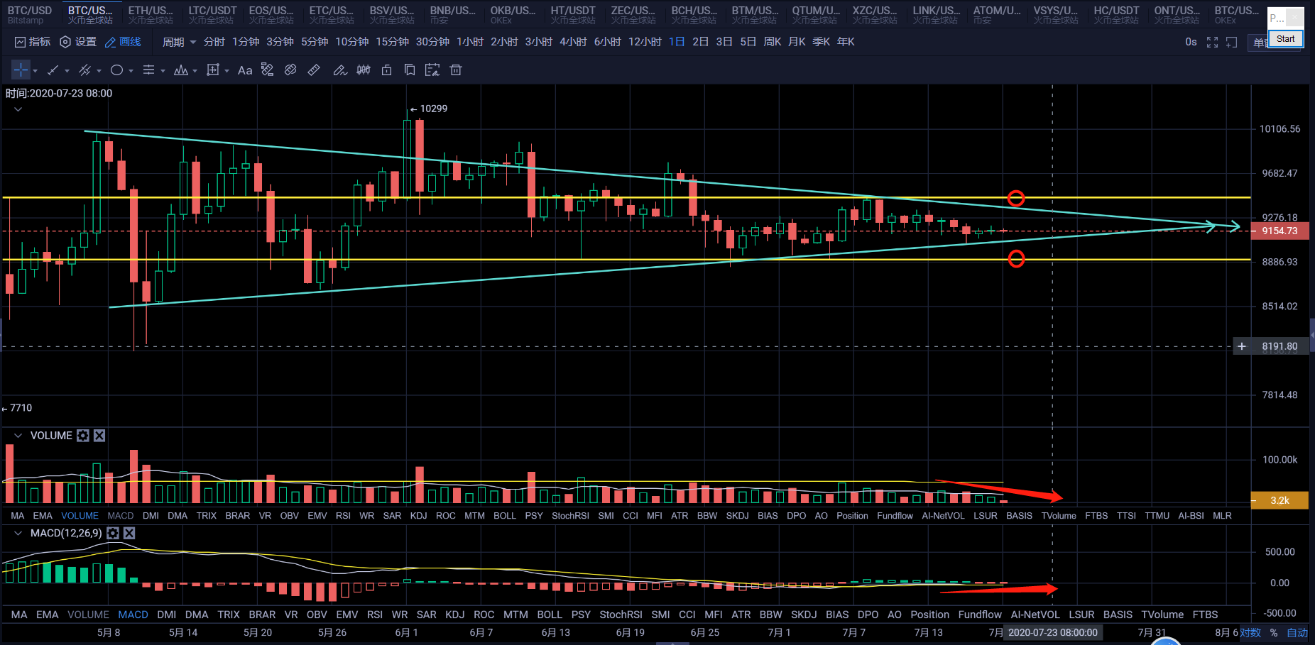1315x645 pixels.
Task: Click the trash icon to delete drawings
Action: pyautogui.click(x=456, y=70)
